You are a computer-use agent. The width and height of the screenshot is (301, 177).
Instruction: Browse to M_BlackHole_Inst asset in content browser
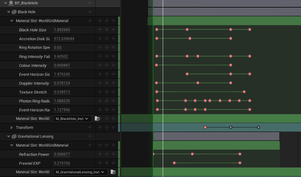pos(97,119)
